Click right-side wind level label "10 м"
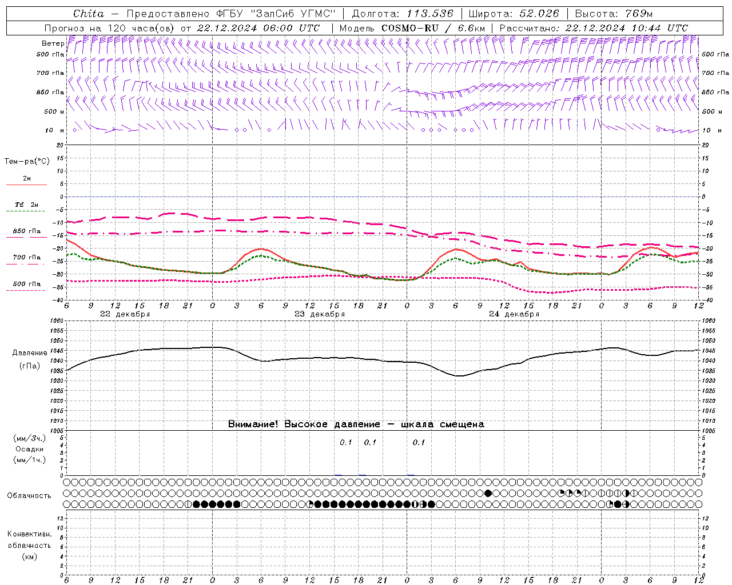 coord(711,130)
